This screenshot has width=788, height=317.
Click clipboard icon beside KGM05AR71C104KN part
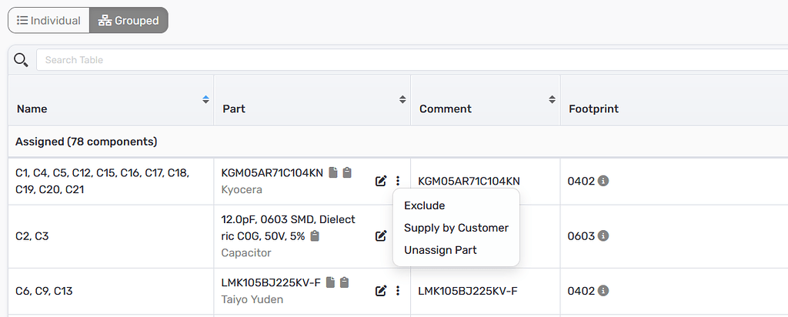click(x=347, y=172)
